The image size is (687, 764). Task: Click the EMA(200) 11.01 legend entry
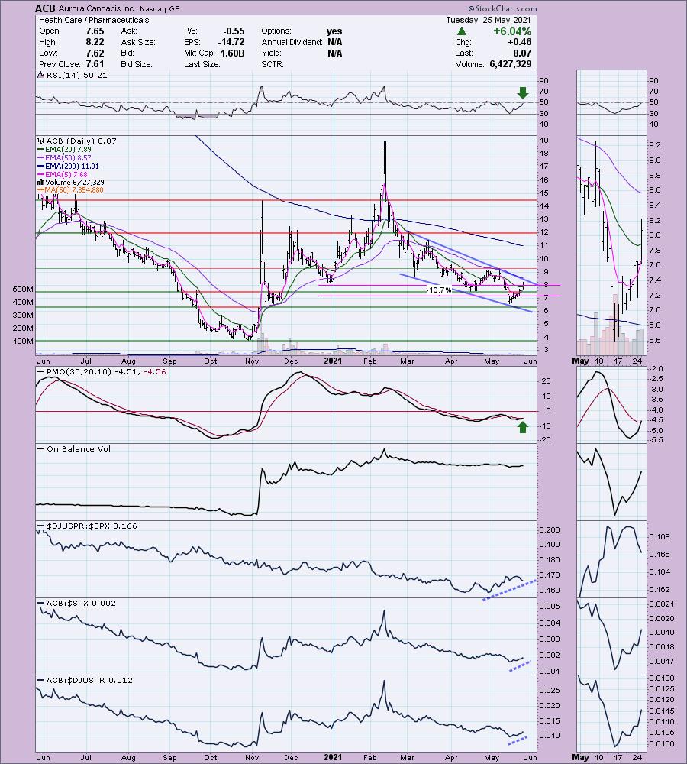(68, 166)
